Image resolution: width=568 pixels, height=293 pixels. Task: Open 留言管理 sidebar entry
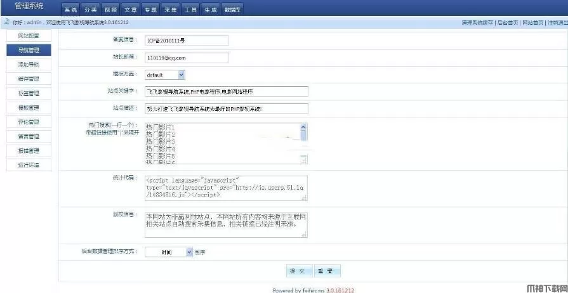[x=29, y=136]
